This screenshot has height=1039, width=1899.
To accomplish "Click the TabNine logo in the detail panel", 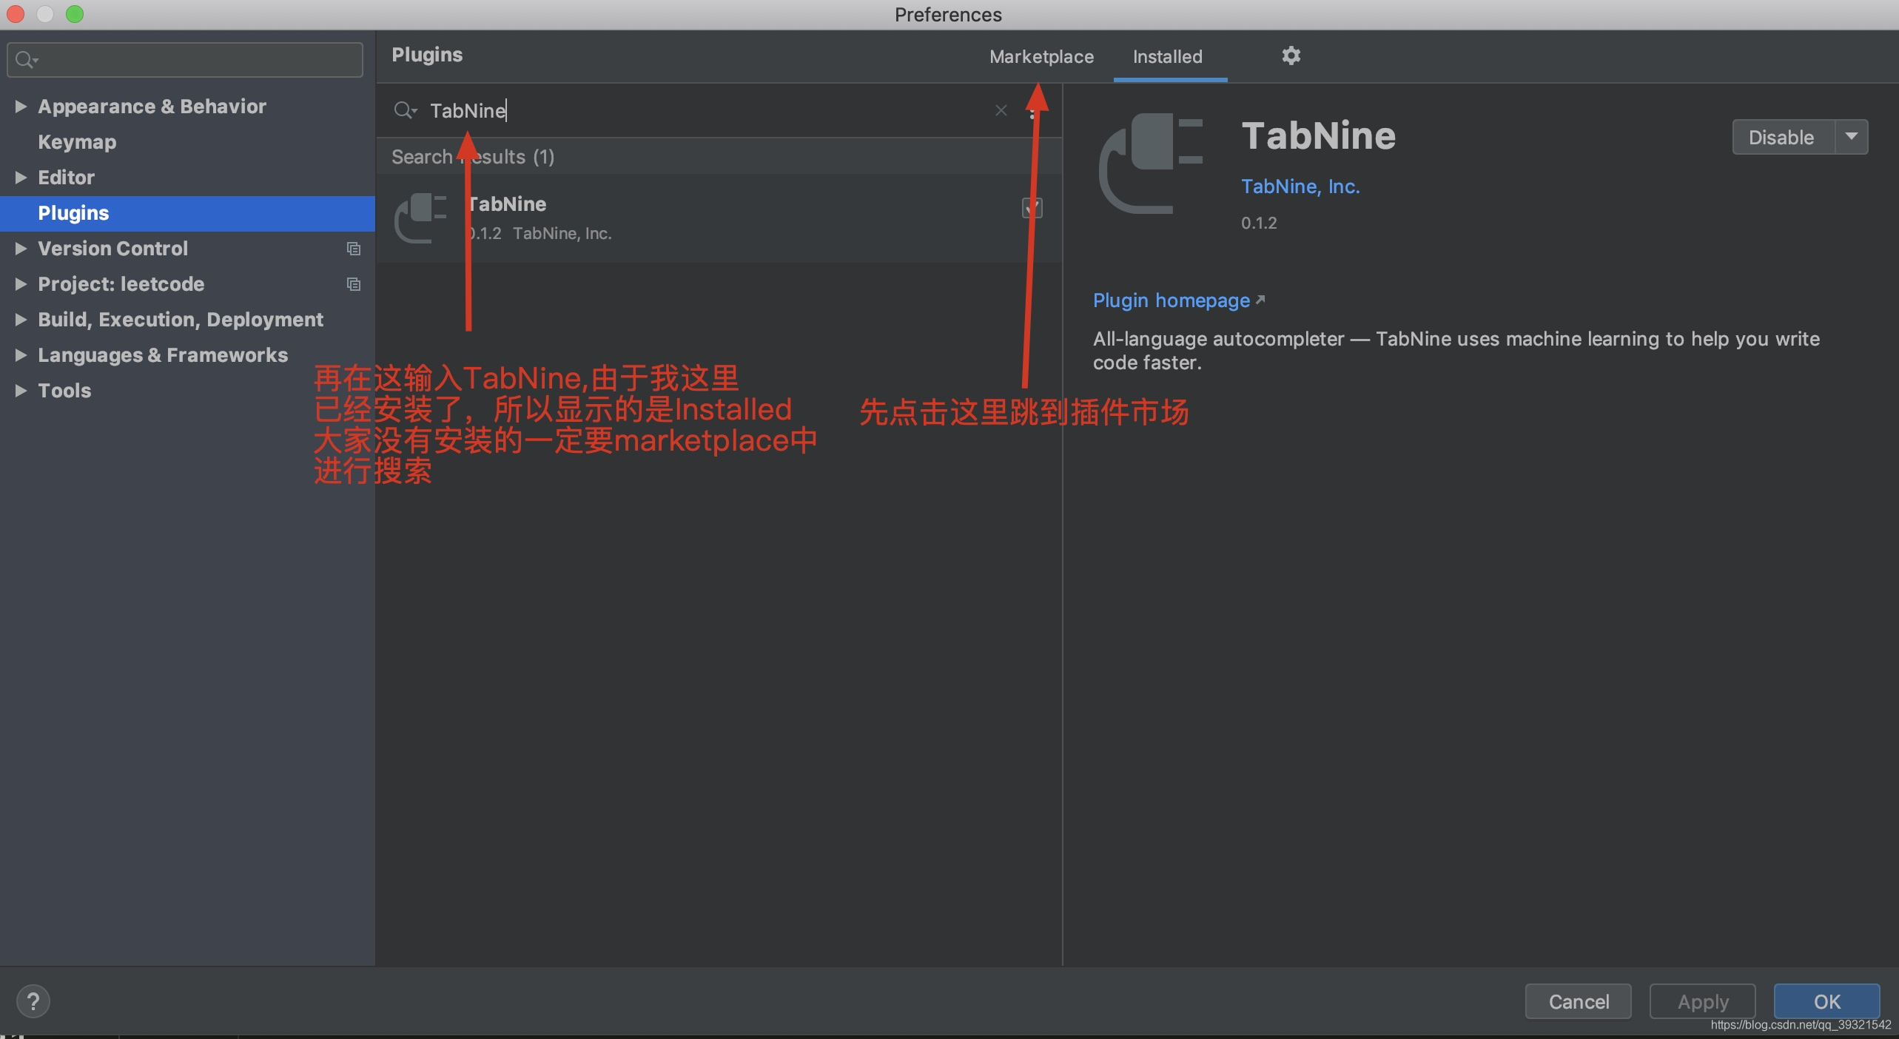I will coord(1152,164).
